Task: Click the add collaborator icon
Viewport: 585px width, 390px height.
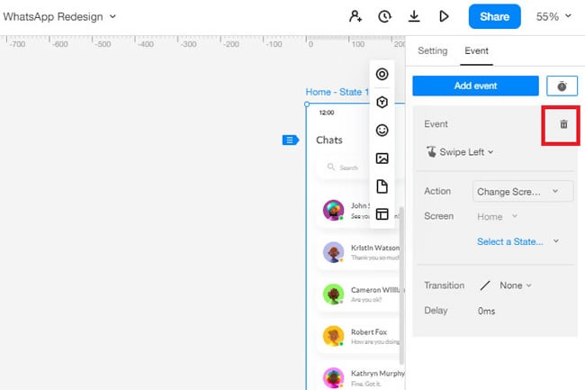Action: (355, 16)
